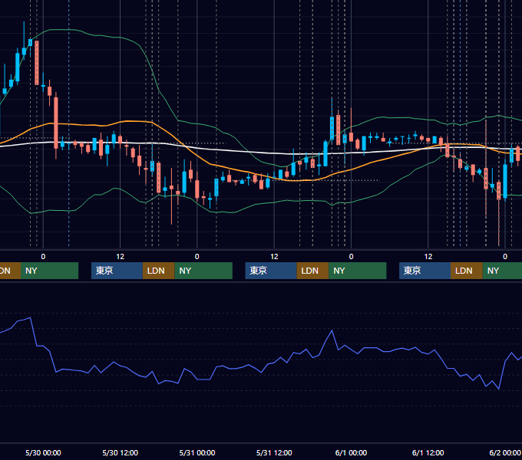Click the 5/31 00:00 date label
Screen dimensions: 522x460
(197, 452)
